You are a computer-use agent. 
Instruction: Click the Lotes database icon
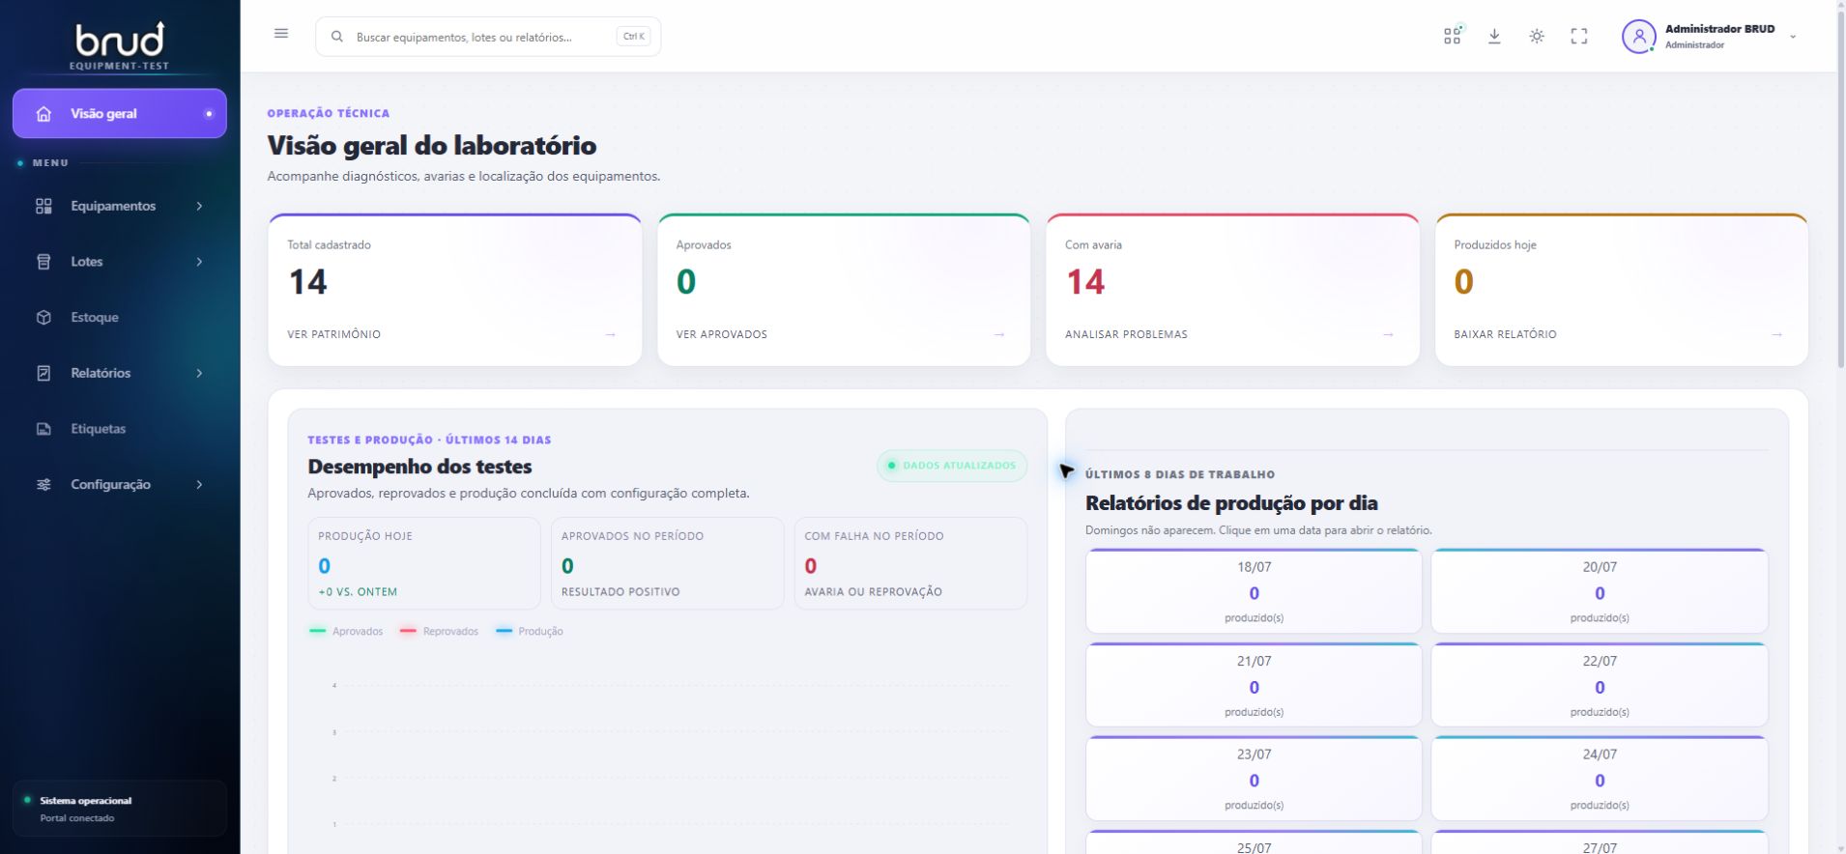43,262
